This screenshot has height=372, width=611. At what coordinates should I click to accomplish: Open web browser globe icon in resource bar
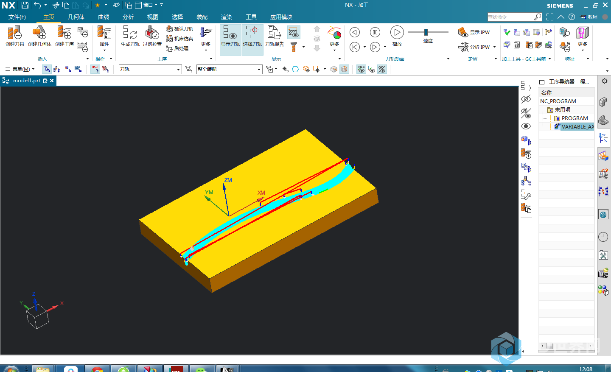pyautogui.click(x=603, y=215)
